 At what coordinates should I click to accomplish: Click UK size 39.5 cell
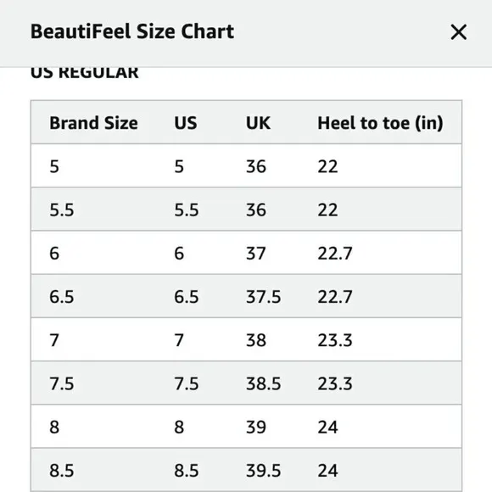pos(264,470)
